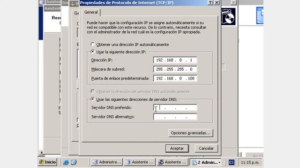This screenshot has width=300, height=168.
Task: Click the second quick launch icon
Action: pos(74,162)
